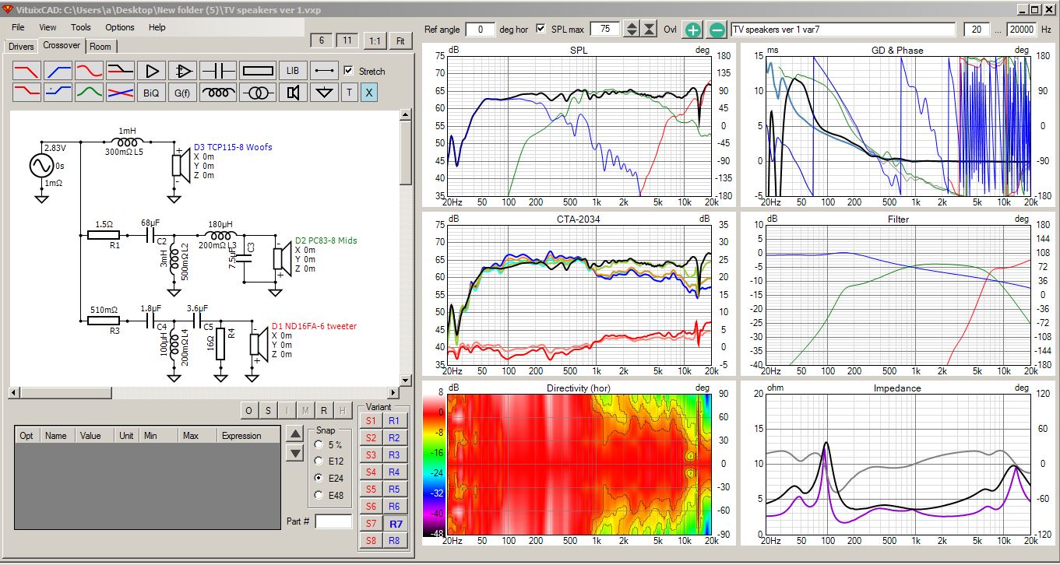Select the resistor component icon
This screenshot has height=565, width=1060.
click(x=258, y=71)
